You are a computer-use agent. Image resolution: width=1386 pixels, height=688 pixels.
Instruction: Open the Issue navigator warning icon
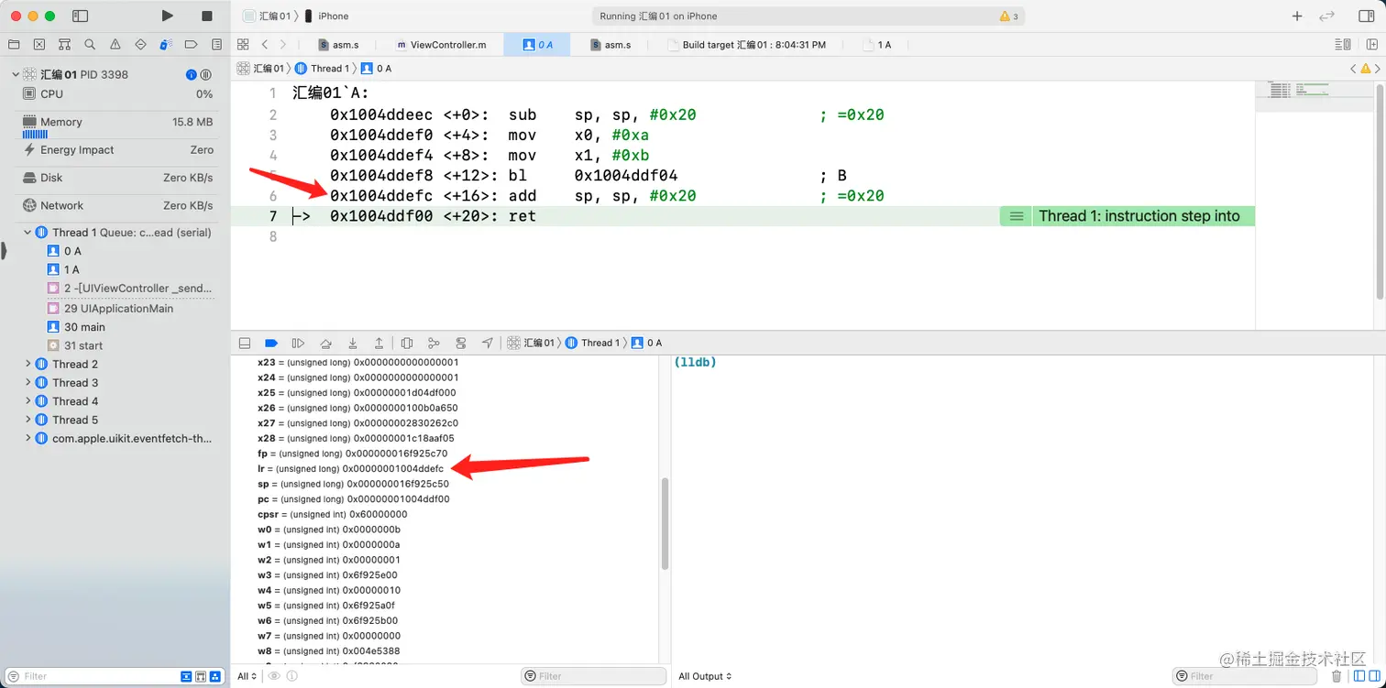click(115, 44)
